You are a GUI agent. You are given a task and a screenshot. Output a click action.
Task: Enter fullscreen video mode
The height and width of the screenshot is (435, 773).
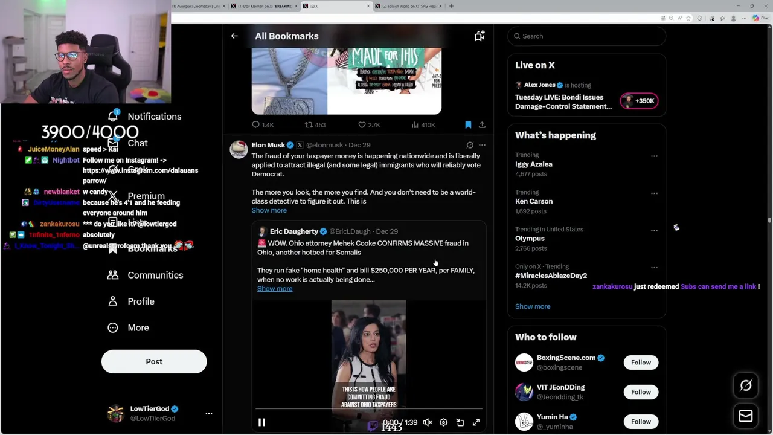coord(476,422)
